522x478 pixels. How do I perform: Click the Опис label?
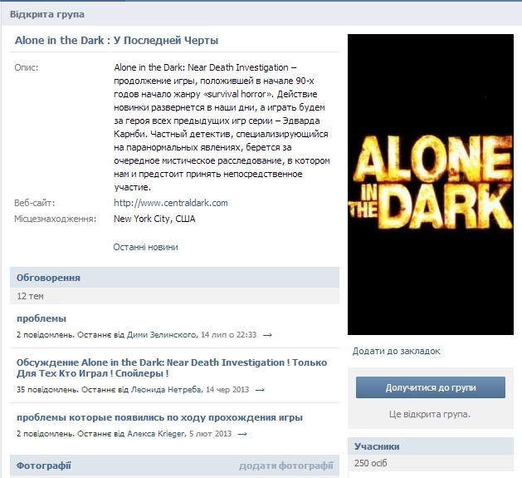27,67
